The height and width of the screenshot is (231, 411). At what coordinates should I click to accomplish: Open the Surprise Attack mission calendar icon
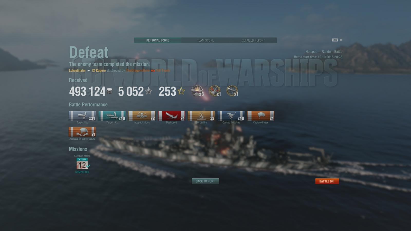click(82, 164)
